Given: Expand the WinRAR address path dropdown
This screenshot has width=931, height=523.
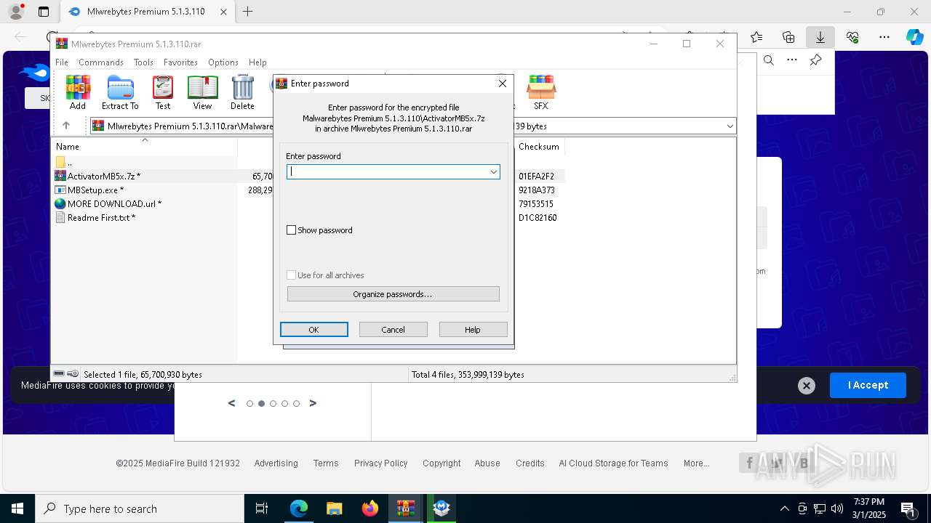Looking at the screenshot, I should coord(730,126).
